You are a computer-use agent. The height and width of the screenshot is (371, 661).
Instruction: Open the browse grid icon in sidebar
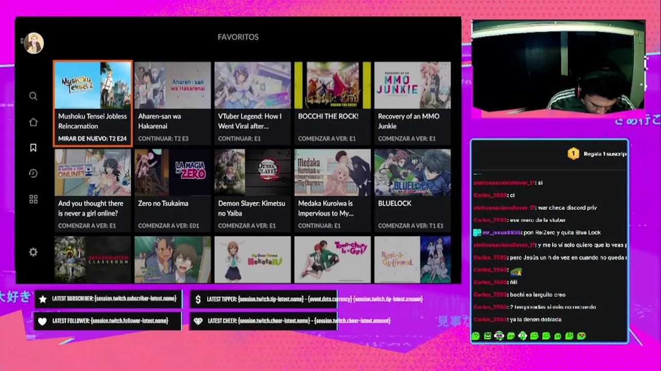33,199
